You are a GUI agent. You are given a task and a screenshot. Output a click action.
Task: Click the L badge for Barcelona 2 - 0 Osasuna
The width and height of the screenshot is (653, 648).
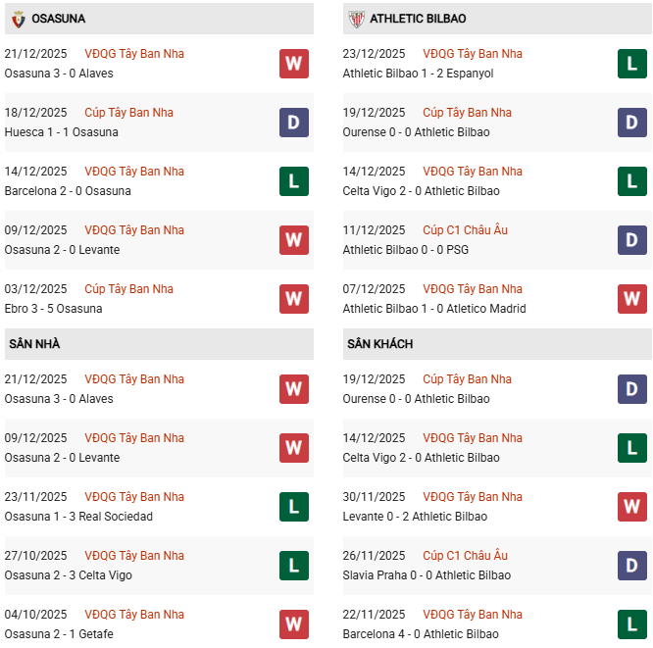point(294,181)
